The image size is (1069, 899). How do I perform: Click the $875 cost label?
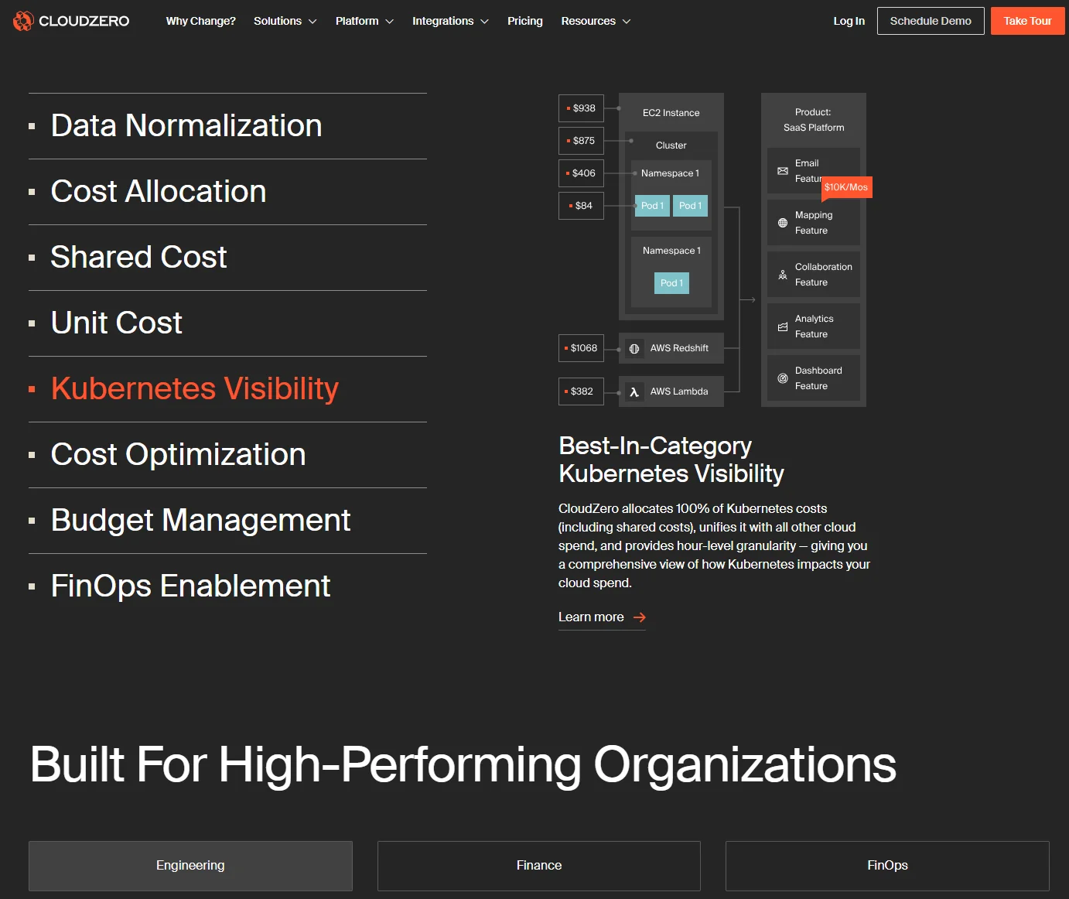tap(581, 141)
